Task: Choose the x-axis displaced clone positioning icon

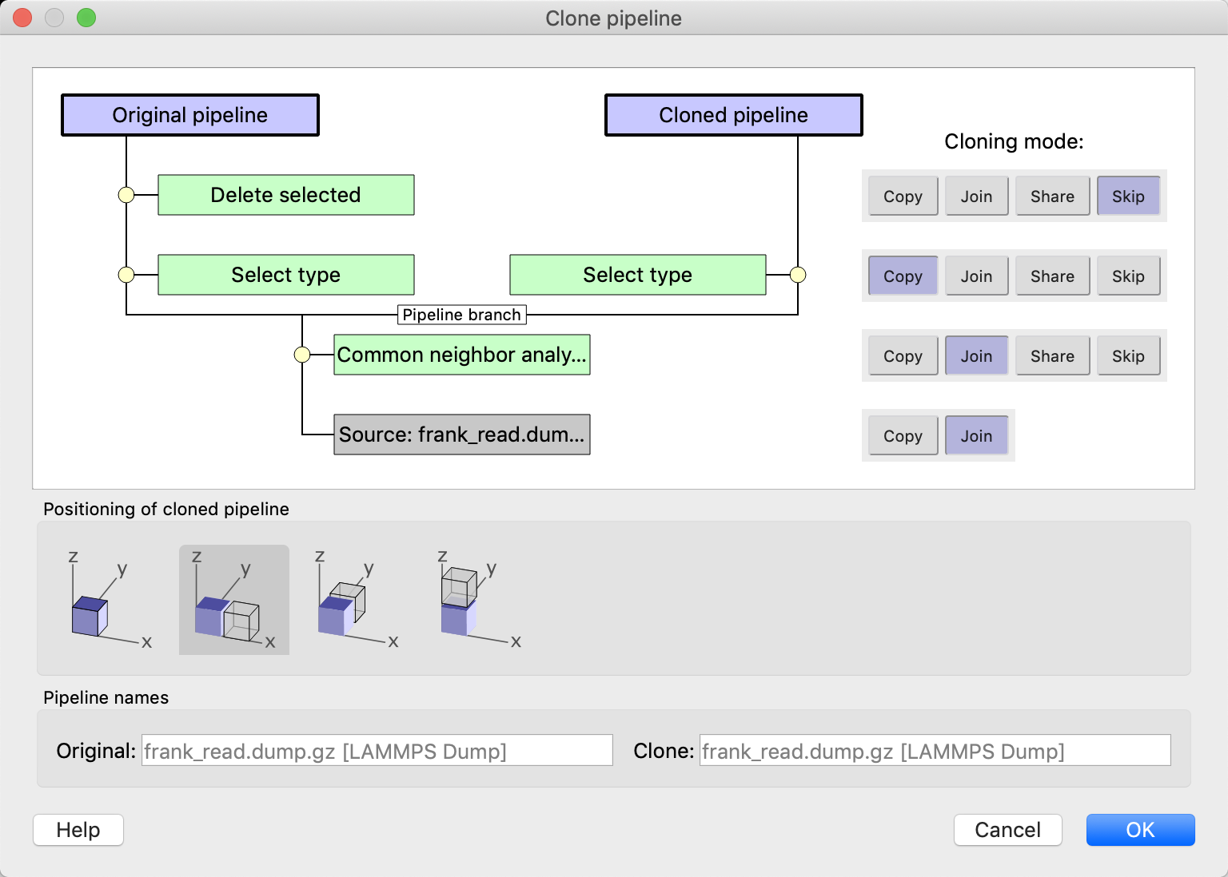Action: tap(233, 601)
